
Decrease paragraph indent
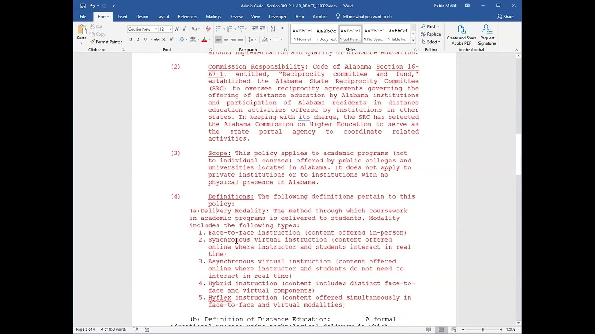click(x=255, y=29)
